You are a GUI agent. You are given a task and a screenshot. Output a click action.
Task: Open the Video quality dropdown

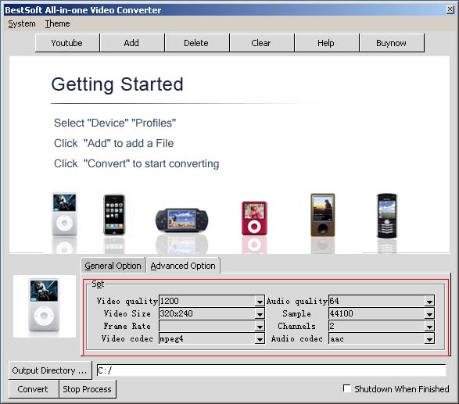[x=260, y=301]
